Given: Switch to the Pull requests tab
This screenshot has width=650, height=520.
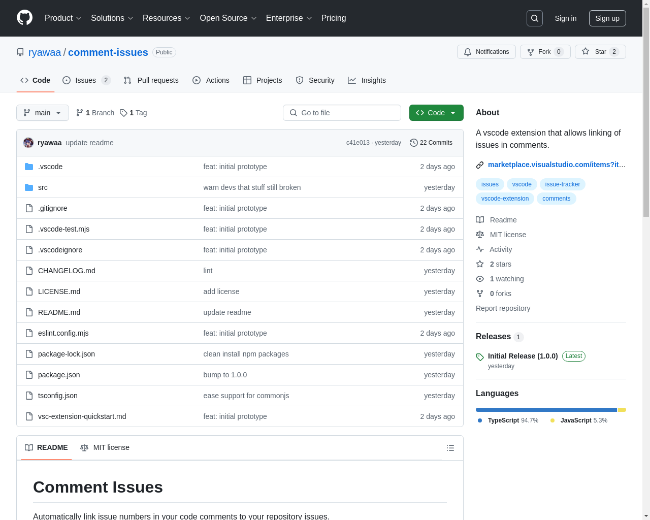Looking at the screenshot, I should (151, 80).
